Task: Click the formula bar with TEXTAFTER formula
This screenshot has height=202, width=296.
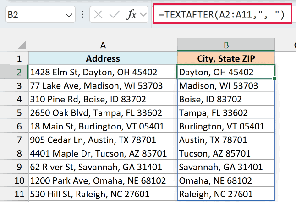Action: 222,14
